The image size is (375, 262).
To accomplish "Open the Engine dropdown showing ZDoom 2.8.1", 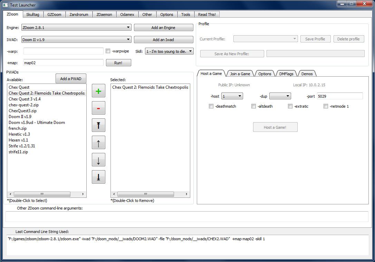I will (x=76, y=28).
